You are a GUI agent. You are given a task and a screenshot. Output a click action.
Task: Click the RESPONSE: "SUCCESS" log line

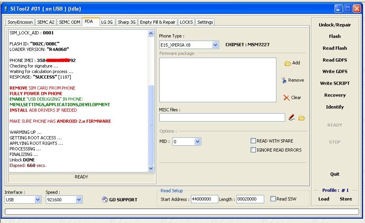click(x=40, y=77)
